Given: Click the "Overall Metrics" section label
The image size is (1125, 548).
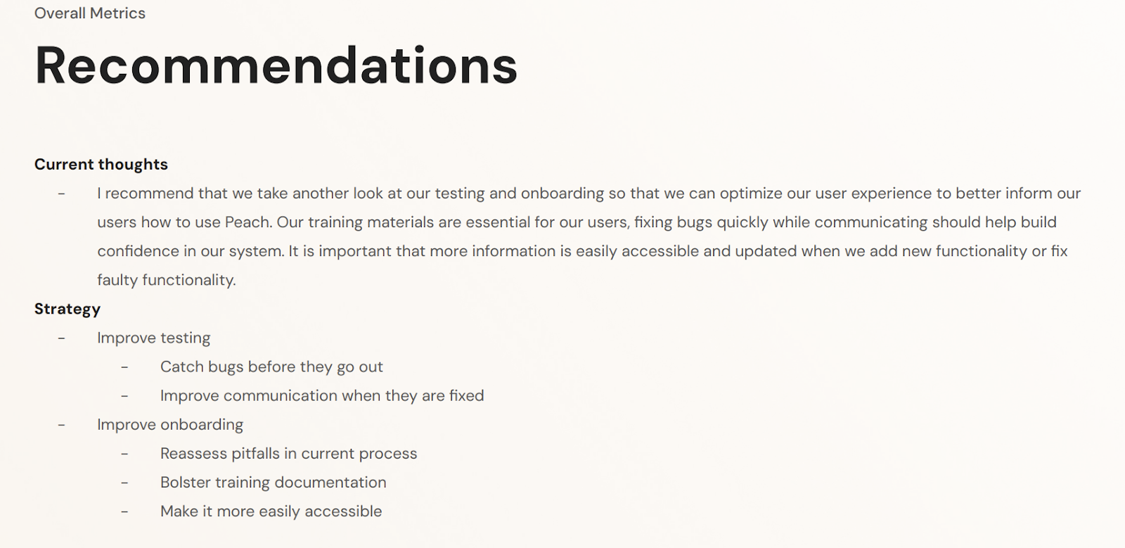Looking at the screenshot, I should 90,13.
